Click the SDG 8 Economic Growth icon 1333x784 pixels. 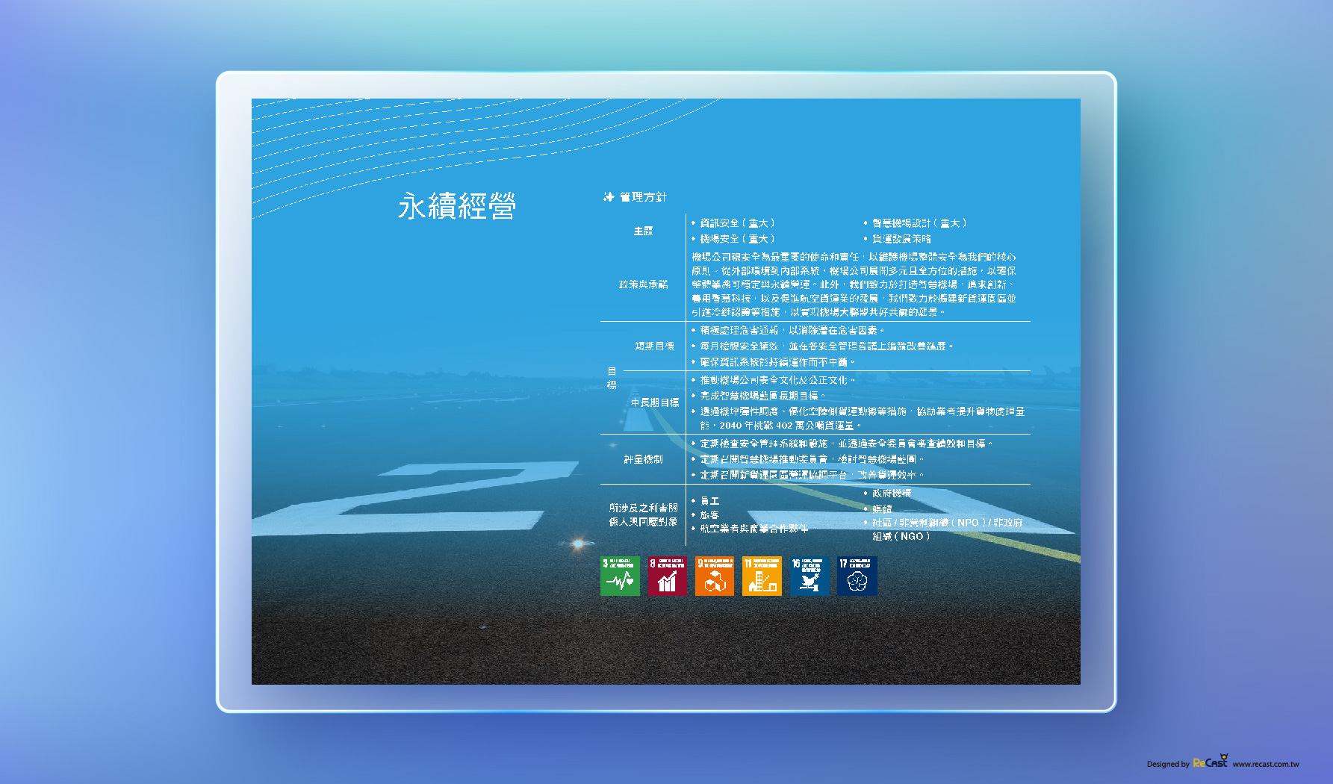click(x=667, y=576)
